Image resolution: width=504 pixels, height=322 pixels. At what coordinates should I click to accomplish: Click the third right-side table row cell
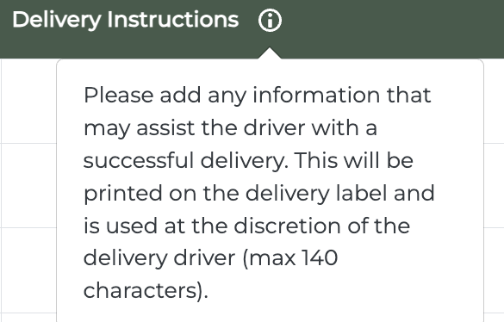[494, 270]
